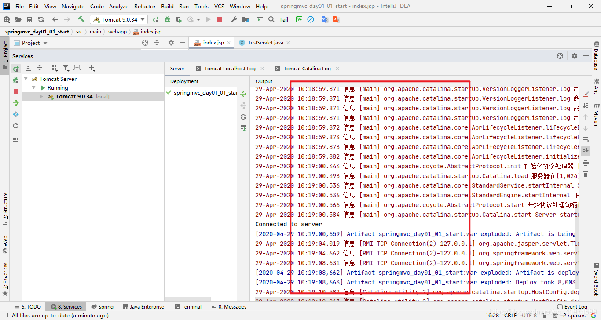
Task: Click the Print icon beside Output console
Action: tap(586, 163)
